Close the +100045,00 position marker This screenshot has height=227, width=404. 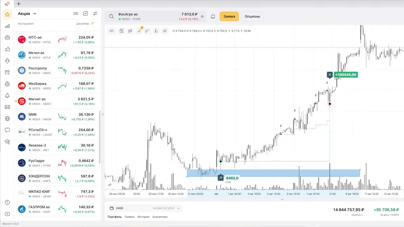tap(330, 75)
